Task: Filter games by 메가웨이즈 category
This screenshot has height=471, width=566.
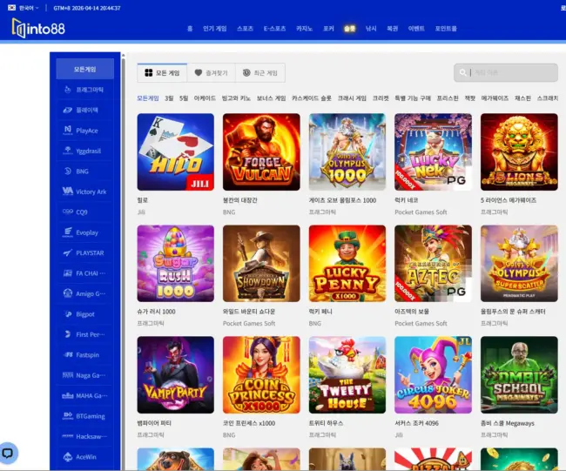Action: coord(495,98)
